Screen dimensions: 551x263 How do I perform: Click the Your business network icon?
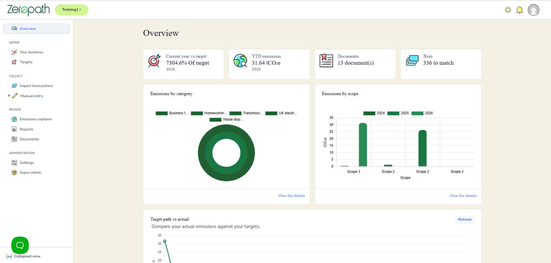coord(14,52)
